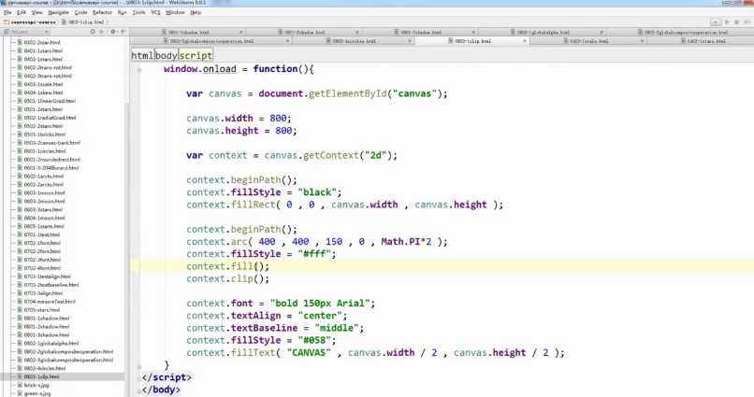Select 0703-2textbaseline.html in the project tree

[51, 285]
